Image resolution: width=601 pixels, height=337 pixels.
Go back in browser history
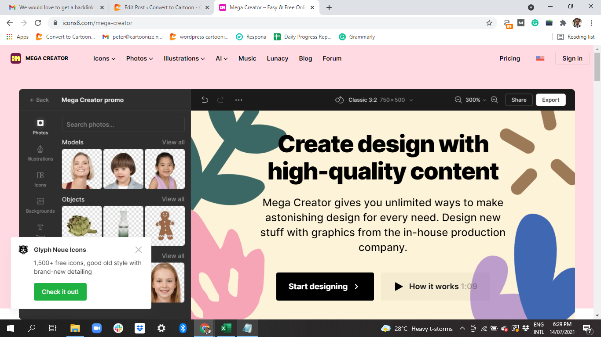(x=10, y=23)
